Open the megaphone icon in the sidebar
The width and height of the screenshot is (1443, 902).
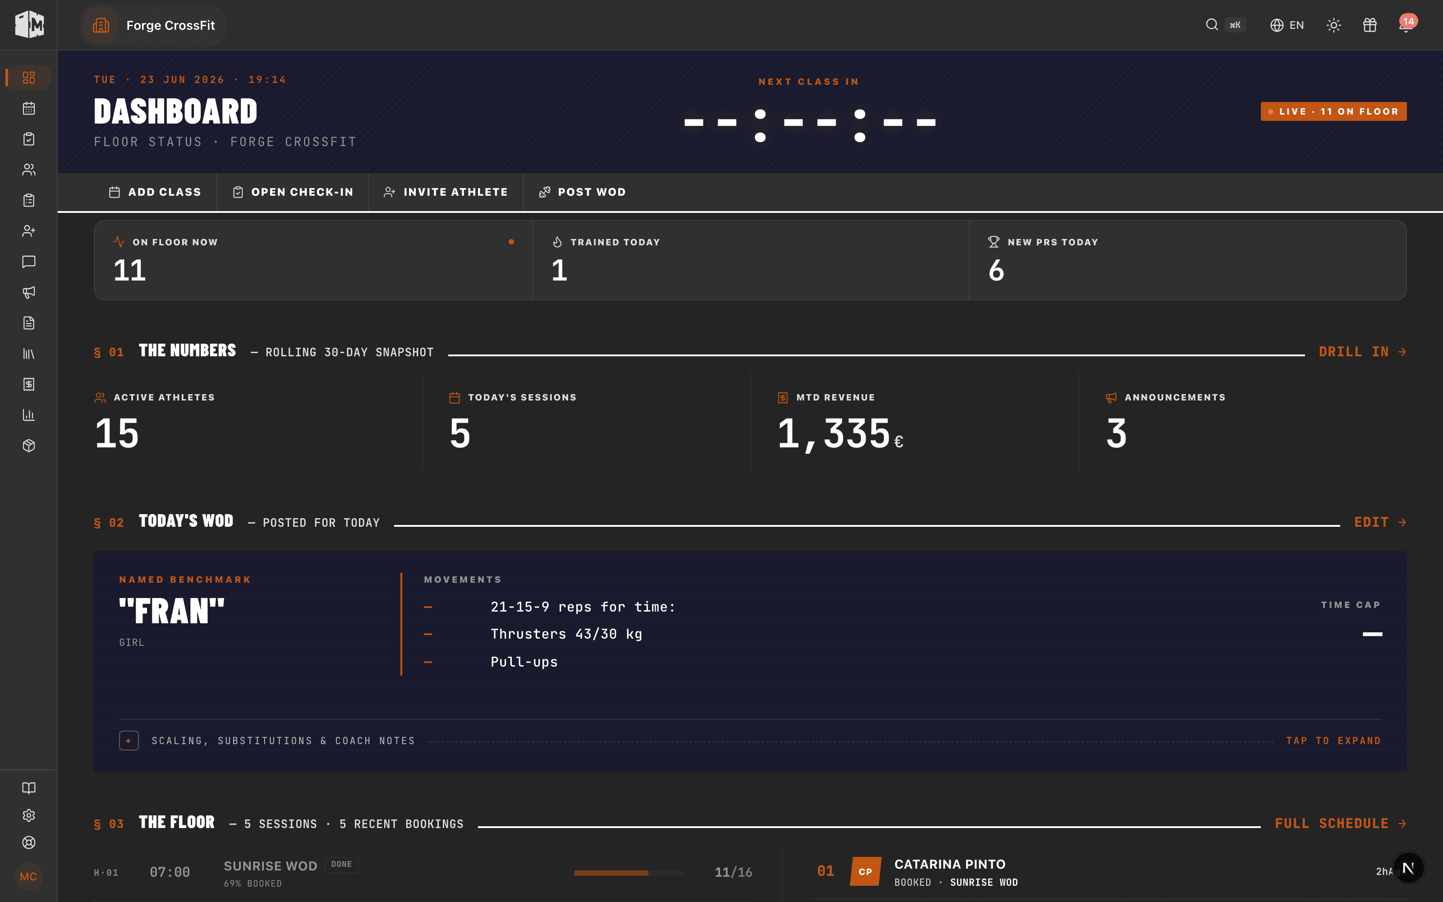[x=28, y=292]
